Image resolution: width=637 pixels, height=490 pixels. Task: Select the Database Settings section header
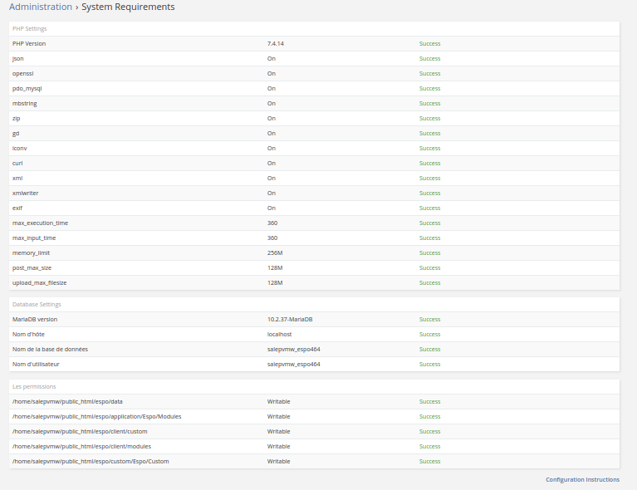pos(37,305)
